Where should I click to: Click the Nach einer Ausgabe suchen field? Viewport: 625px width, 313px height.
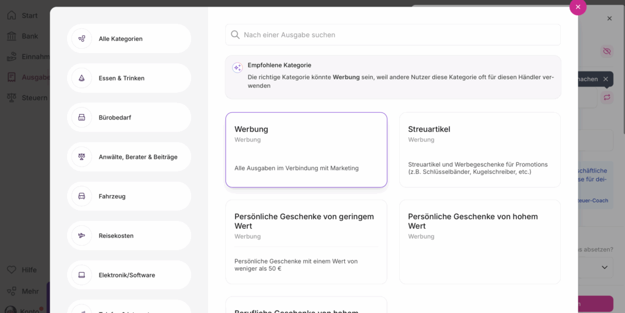point(397,35)
